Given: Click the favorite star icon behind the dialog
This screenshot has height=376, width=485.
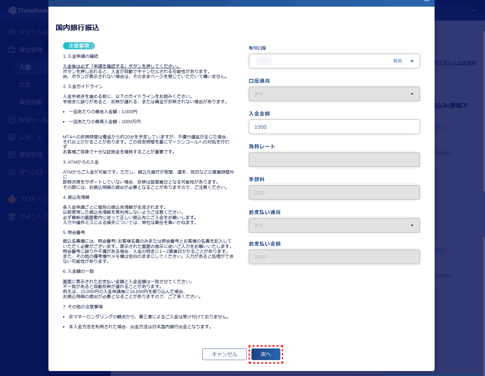Looking at the screenshot, I should (463, 86).
